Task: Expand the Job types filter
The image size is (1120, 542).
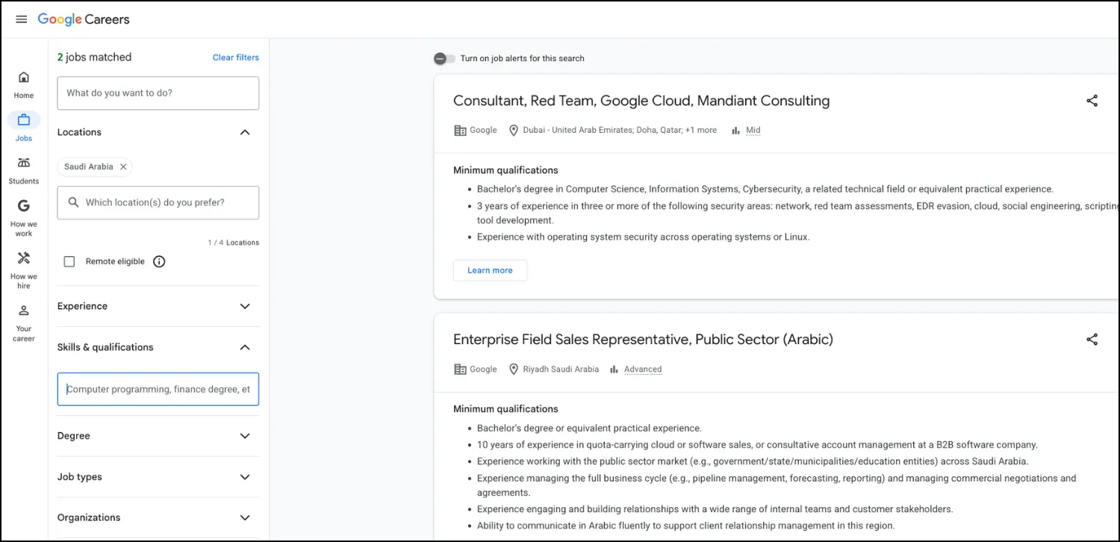Action: [x=245, y=477]
